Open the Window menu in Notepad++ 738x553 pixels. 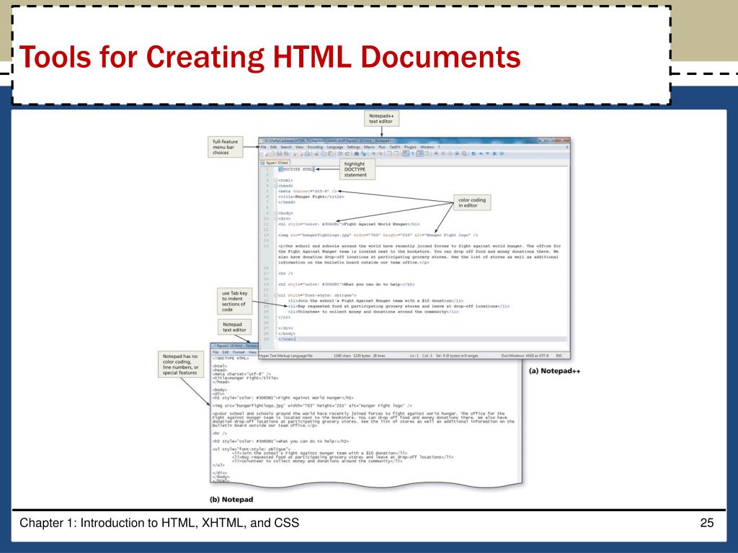point(427,147)
